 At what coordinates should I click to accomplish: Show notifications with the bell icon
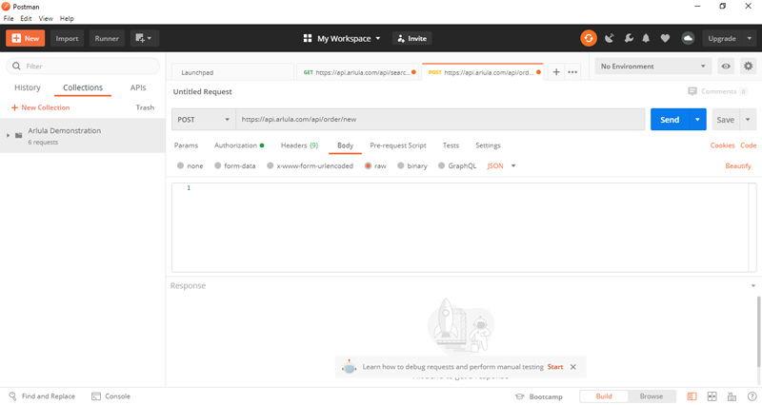[646, 38]
